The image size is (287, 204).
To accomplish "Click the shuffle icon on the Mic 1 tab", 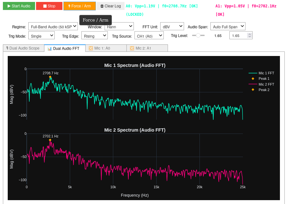I will coord(91,48).
